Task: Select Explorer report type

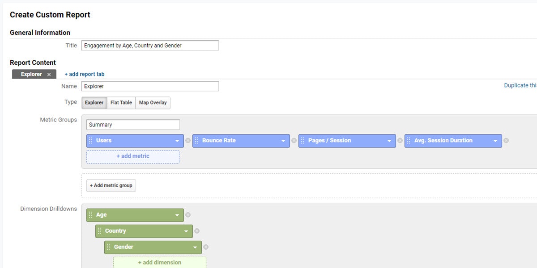Action: [x=94, y=103]
